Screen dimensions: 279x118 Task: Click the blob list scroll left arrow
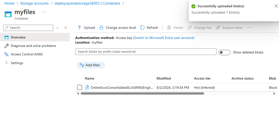78,93
